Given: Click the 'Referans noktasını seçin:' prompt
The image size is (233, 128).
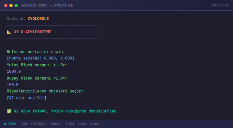Looking at the screenshot, I should [x=36, y=52].
